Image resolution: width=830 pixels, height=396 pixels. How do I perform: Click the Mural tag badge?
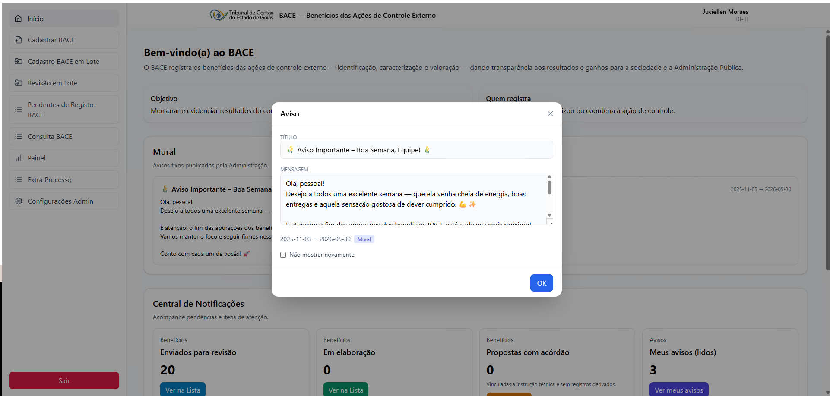pyautogui.click(x=364, y=239)
